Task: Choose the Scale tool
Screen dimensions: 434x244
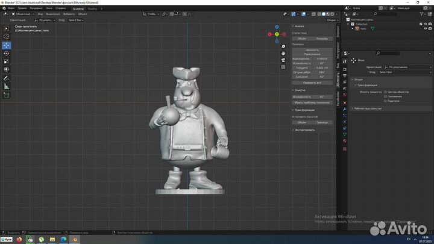Action: click(x=7, y=61)
